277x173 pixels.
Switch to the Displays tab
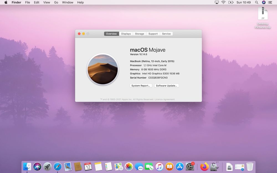126,34
